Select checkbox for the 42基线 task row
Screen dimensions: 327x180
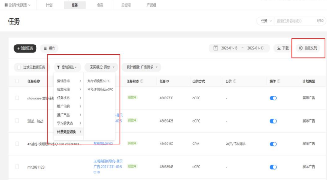tap(17, 144)
